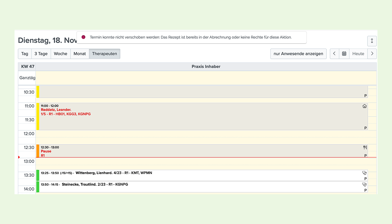392x224 pixels.
Task: Select the Therapeuten view
Action: [105, 54]
